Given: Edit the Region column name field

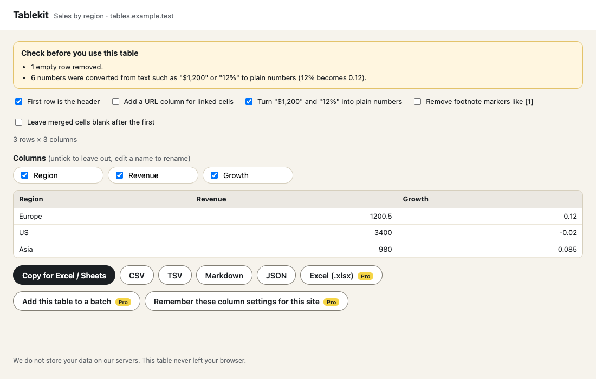Looking at the screenshot, I should 66,175.
